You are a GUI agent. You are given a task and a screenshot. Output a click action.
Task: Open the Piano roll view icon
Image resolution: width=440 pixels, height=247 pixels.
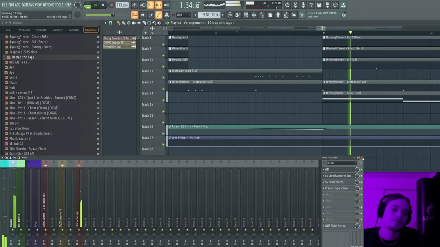(238, 15)
